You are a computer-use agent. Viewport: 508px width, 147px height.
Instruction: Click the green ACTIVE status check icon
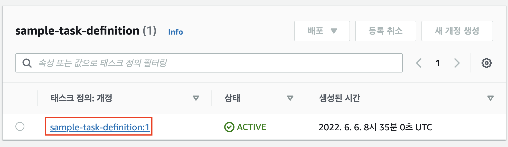[229, 127]
